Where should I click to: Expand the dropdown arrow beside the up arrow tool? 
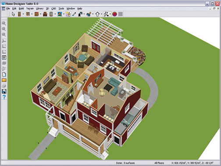[101, 14]
